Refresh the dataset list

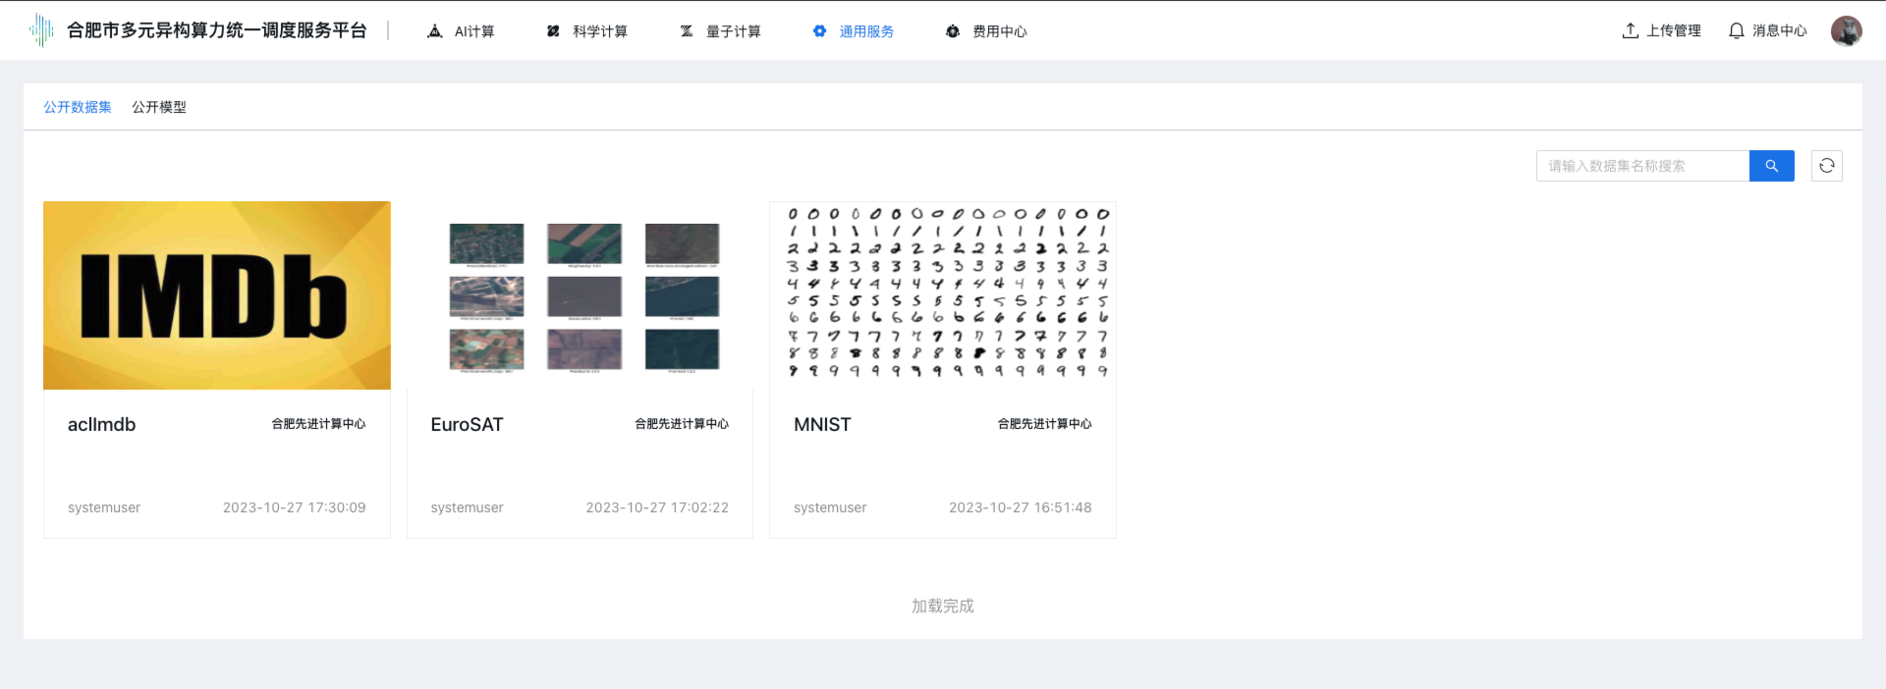click(1826, 166)
